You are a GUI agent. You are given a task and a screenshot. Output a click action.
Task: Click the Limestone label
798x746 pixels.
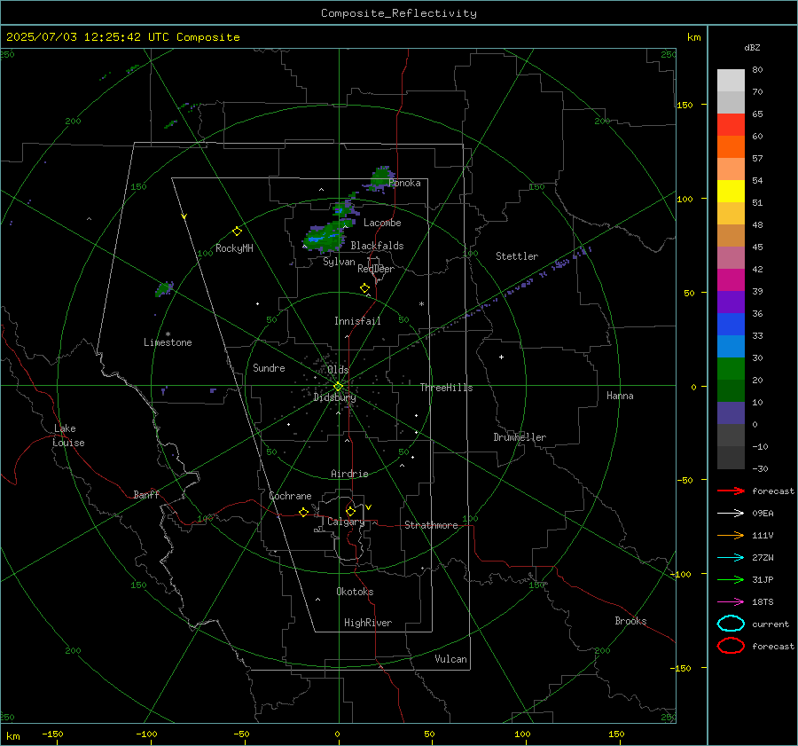point(168,342)
